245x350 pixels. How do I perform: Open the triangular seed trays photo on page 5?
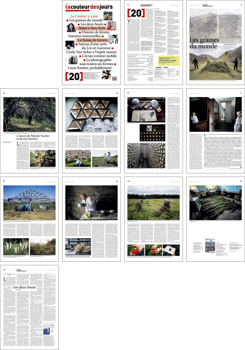point(91,114)
